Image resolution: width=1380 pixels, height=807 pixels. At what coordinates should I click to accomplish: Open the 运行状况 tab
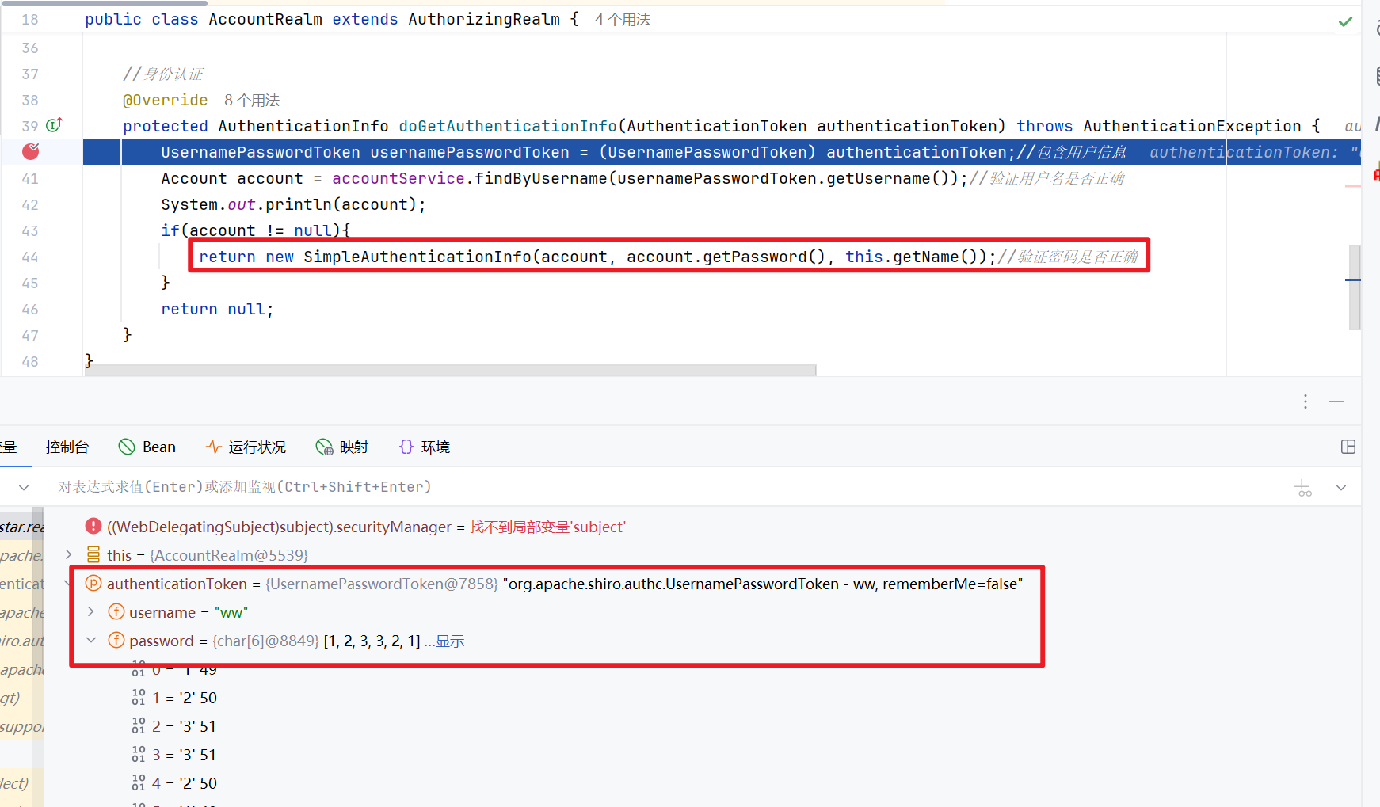coord(246,447)
